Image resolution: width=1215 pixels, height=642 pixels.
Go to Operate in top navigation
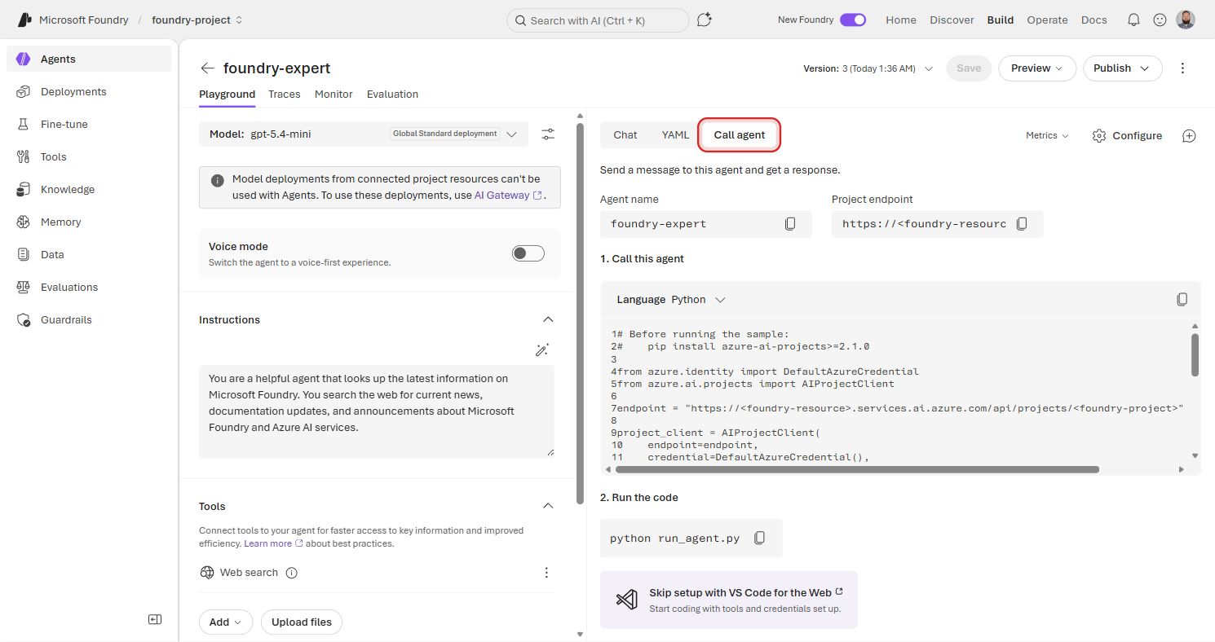point(1047,20)
